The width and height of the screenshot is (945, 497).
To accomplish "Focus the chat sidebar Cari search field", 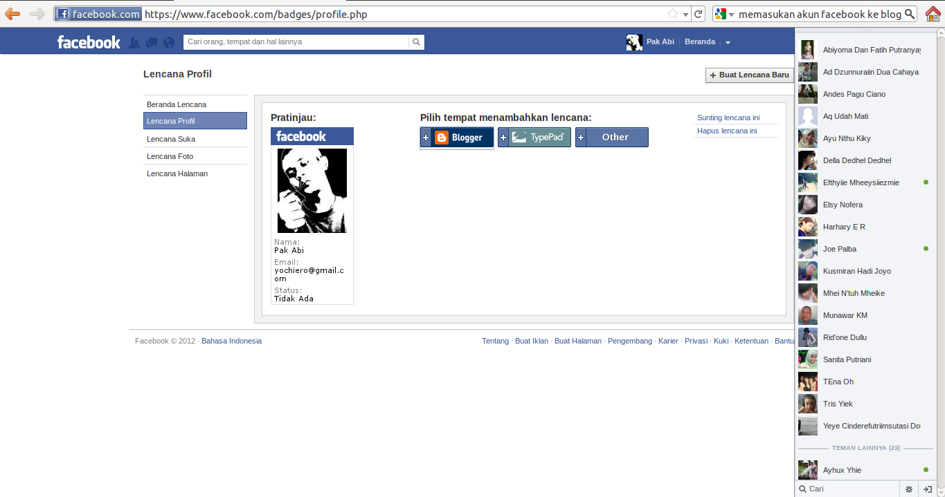I will click(x=848, y=489).
